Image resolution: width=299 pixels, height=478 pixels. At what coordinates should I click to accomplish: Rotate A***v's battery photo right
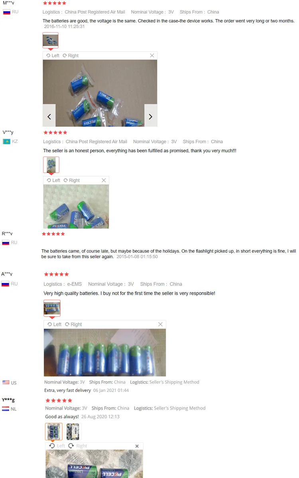click(x=73, y=324)
